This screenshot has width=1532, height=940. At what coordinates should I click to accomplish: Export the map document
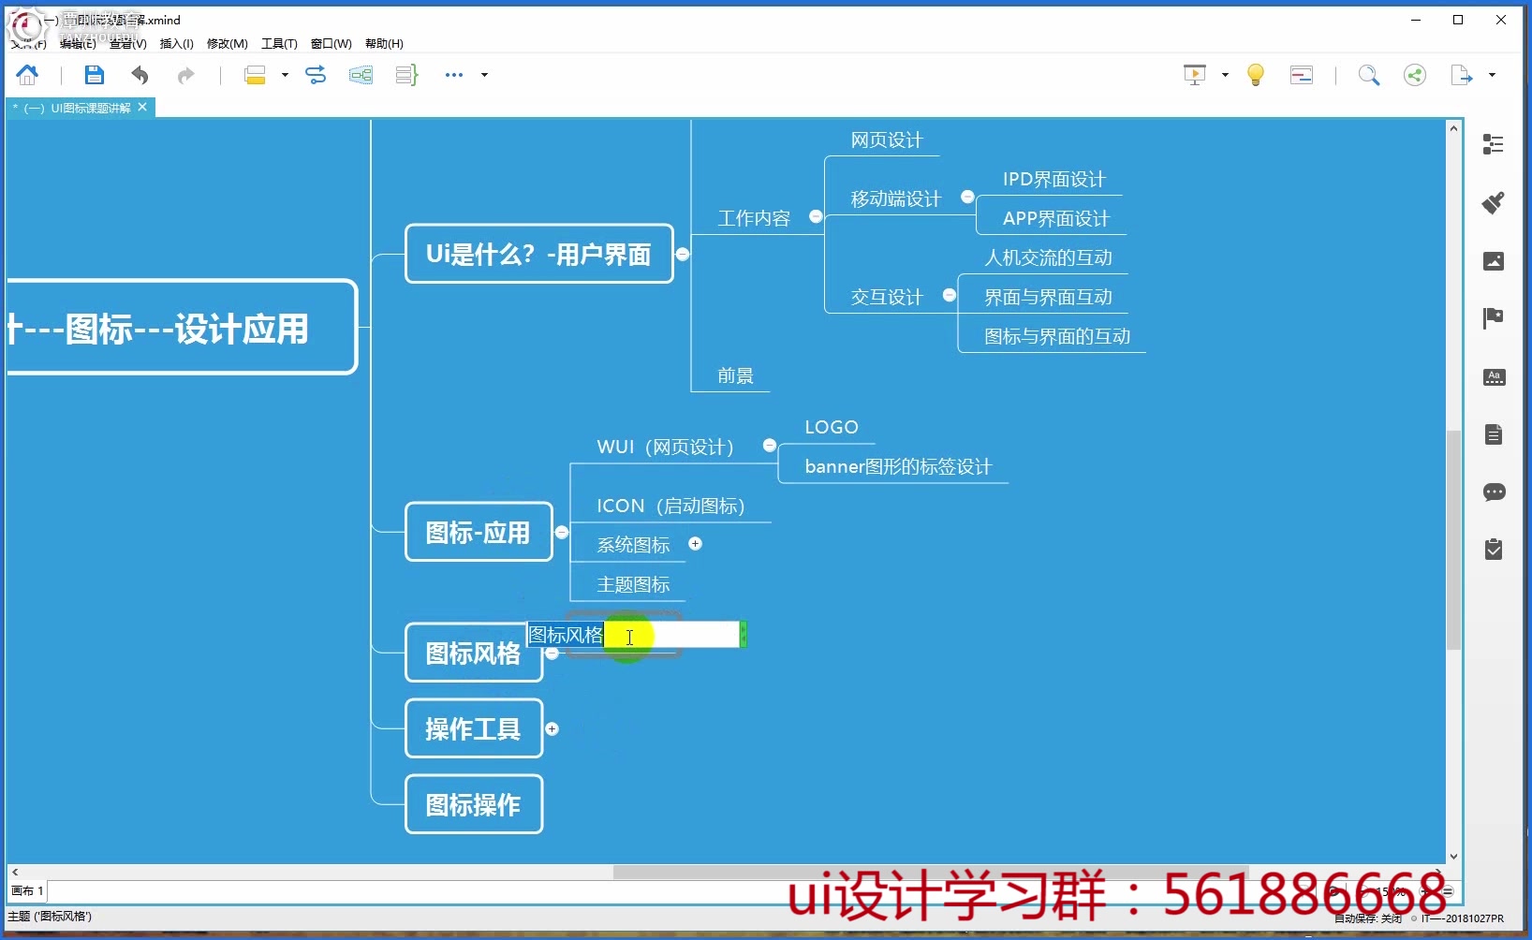[x=1462, y=75]
